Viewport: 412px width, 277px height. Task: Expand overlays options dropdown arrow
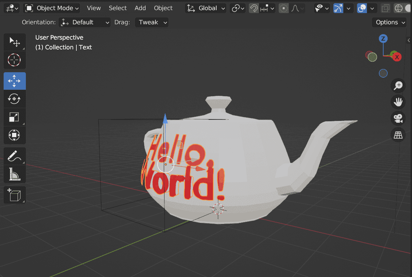point(372,8)
